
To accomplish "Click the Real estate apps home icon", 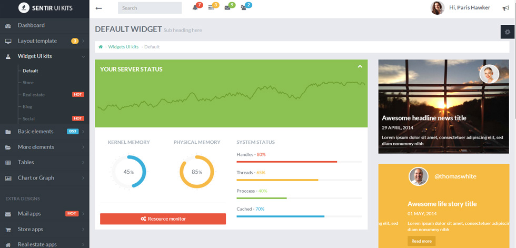I will [x=8, y=245].
